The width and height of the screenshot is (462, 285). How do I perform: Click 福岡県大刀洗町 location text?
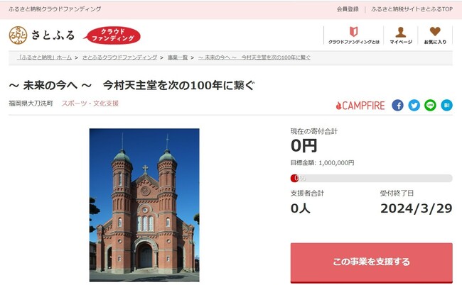click(x=31, y=104)
